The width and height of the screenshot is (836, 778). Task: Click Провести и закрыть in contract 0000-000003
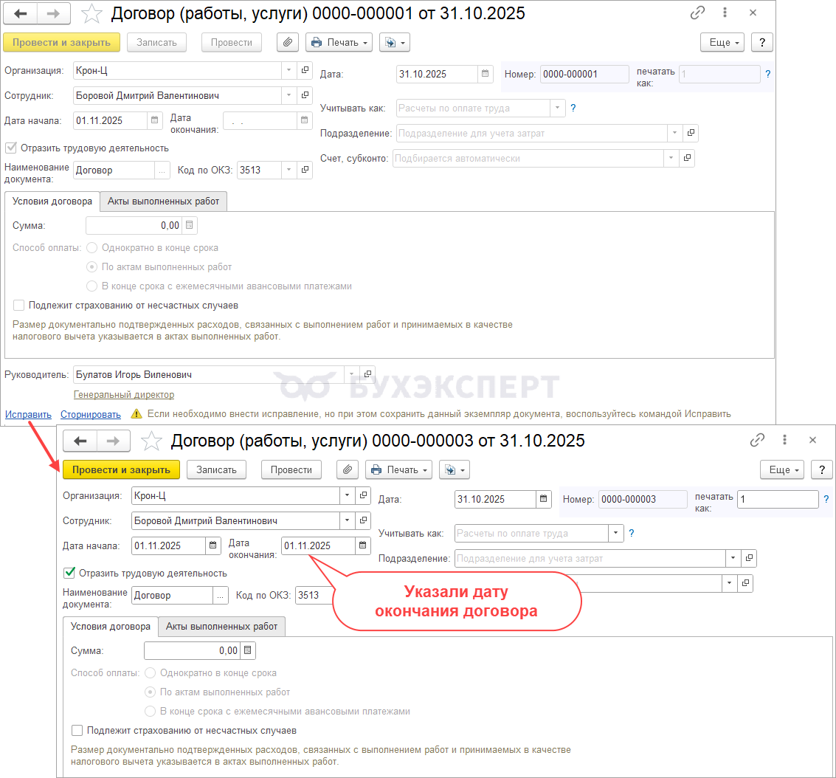coord(121,469)
